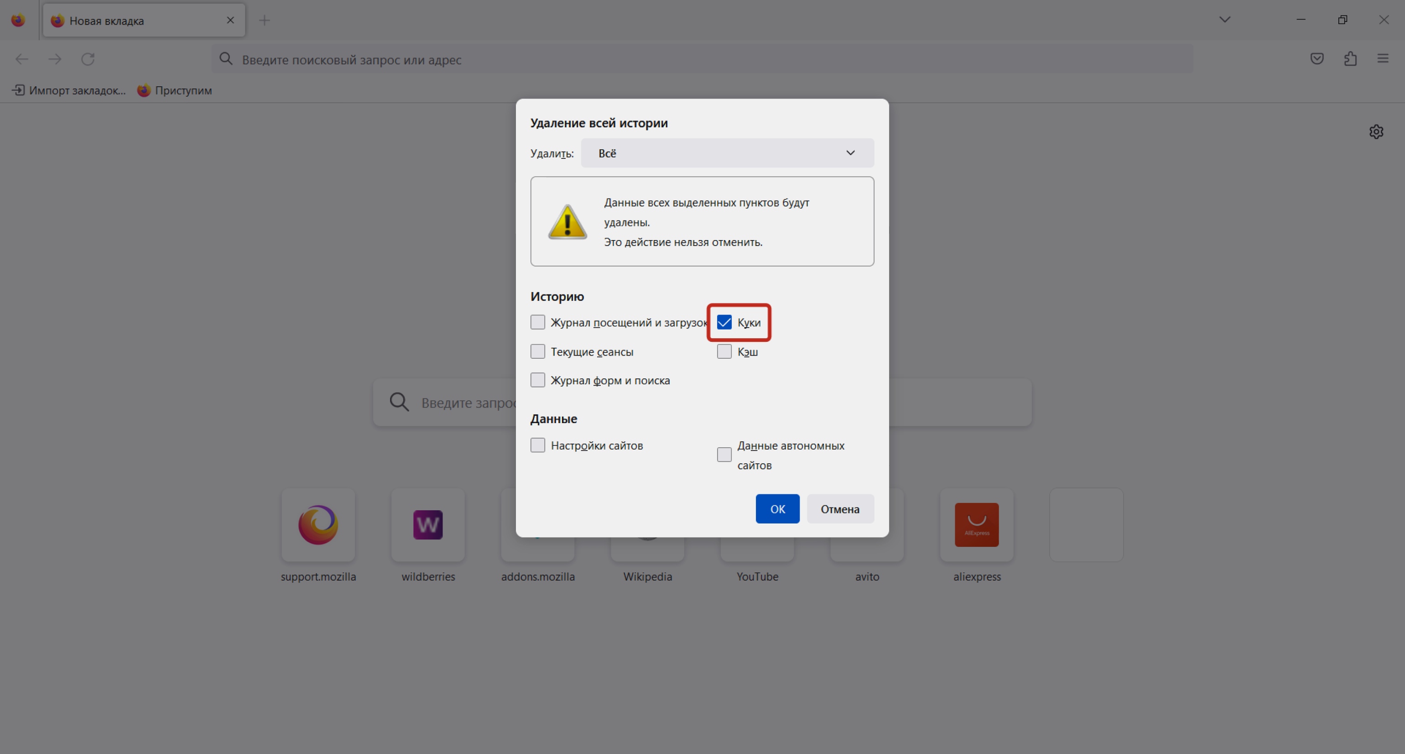
Task: Open the Приступим bookmark
Action: click(x=175, y=90)
